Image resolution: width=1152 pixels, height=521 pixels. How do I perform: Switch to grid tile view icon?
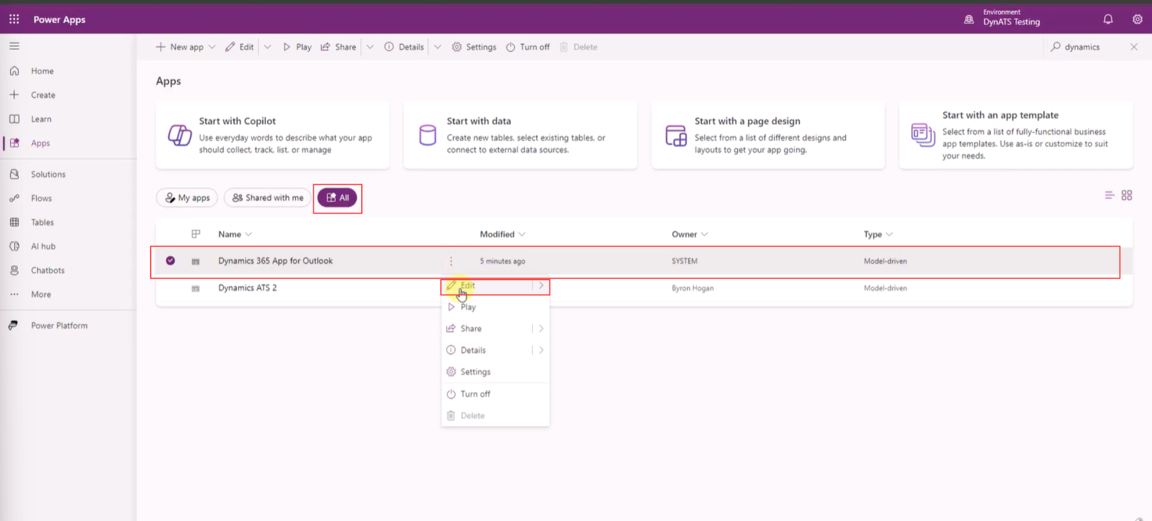(1127, 195)
